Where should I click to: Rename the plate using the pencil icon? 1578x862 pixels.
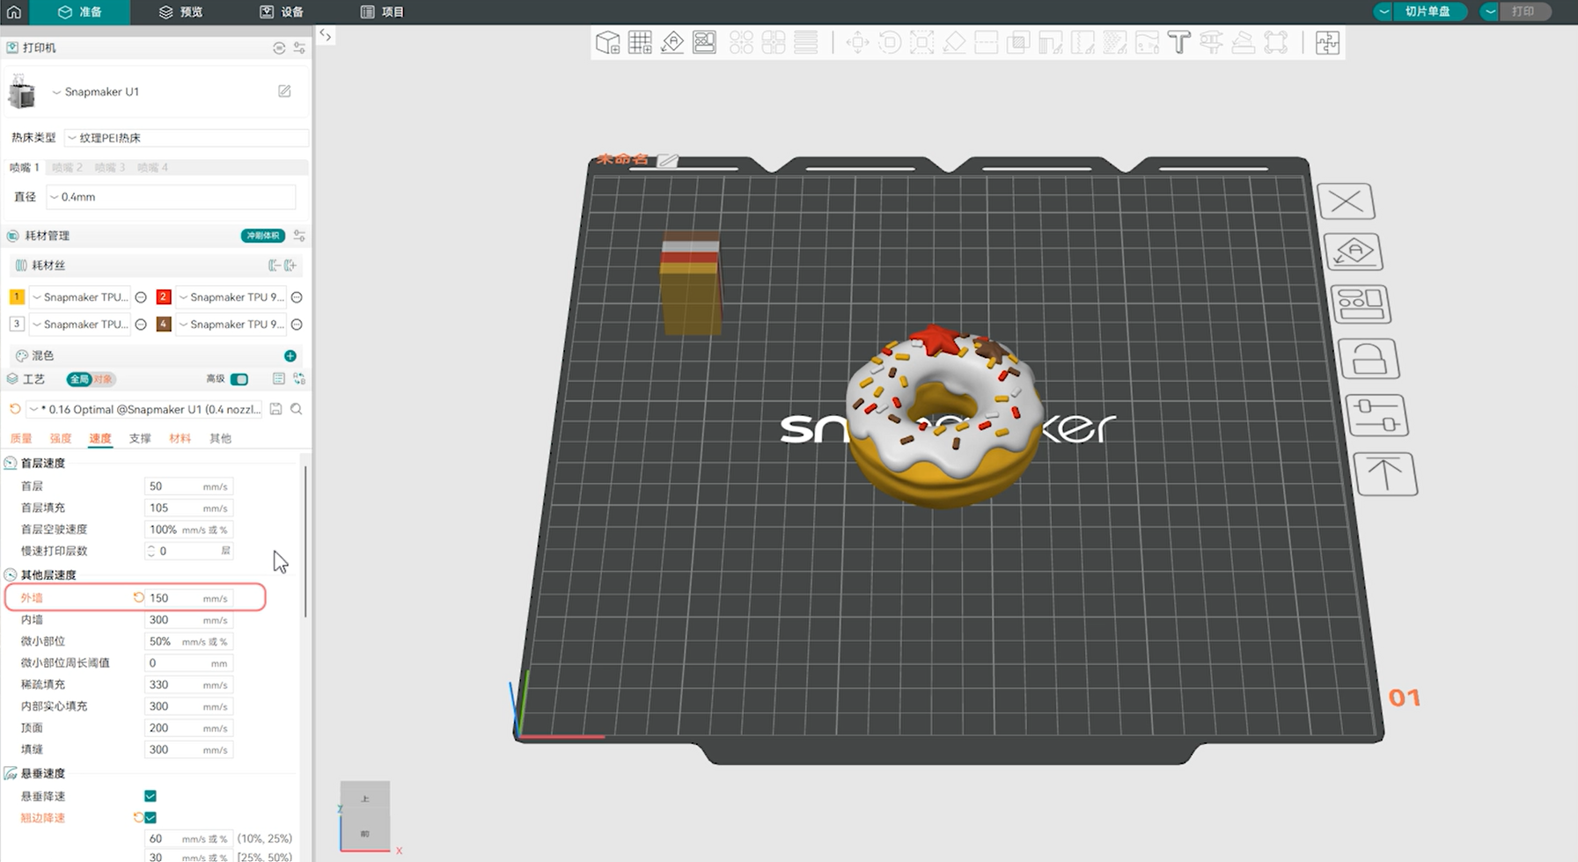pyautogui.click(x=668, y=160)
